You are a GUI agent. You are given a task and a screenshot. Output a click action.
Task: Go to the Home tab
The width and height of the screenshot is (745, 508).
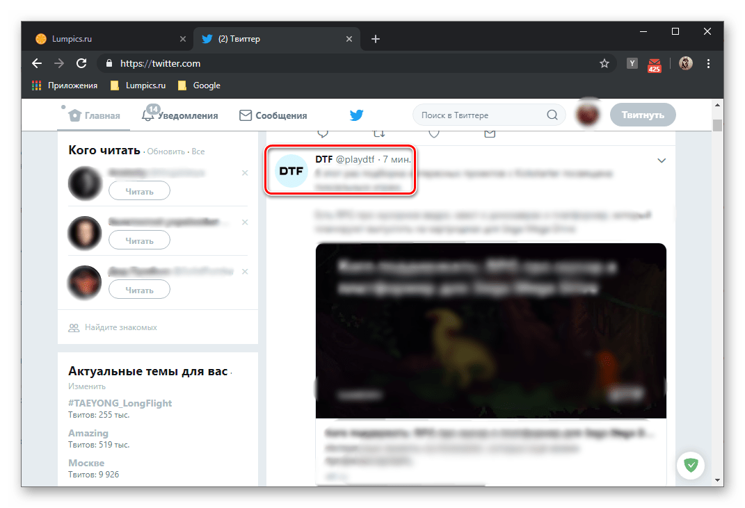tap(95, 115)
